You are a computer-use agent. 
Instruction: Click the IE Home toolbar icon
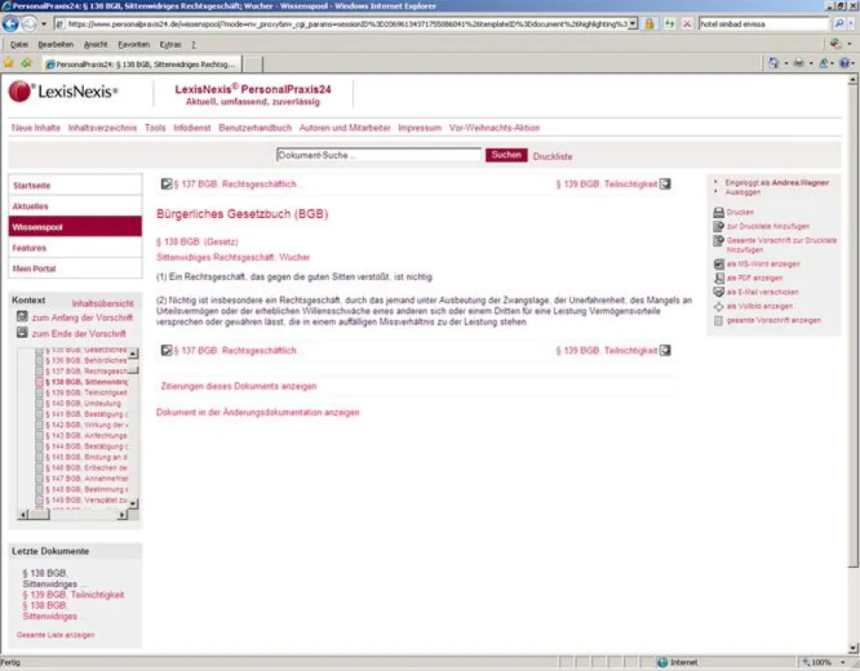[774, 63]
